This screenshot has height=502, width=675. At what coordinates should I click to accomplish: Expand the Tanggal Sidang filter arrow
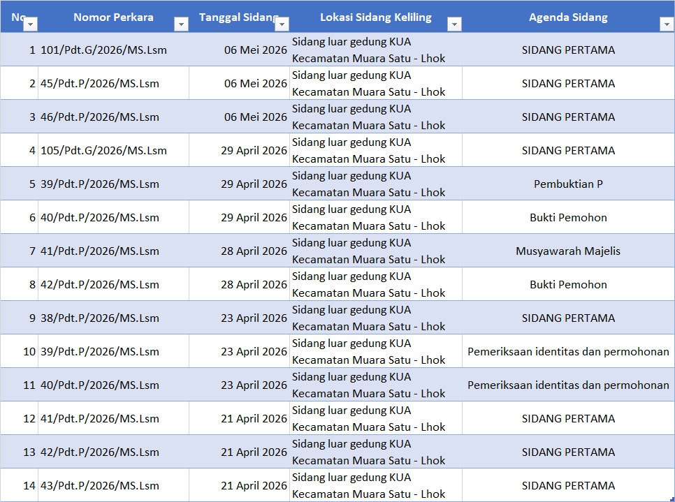click(282, 24)
